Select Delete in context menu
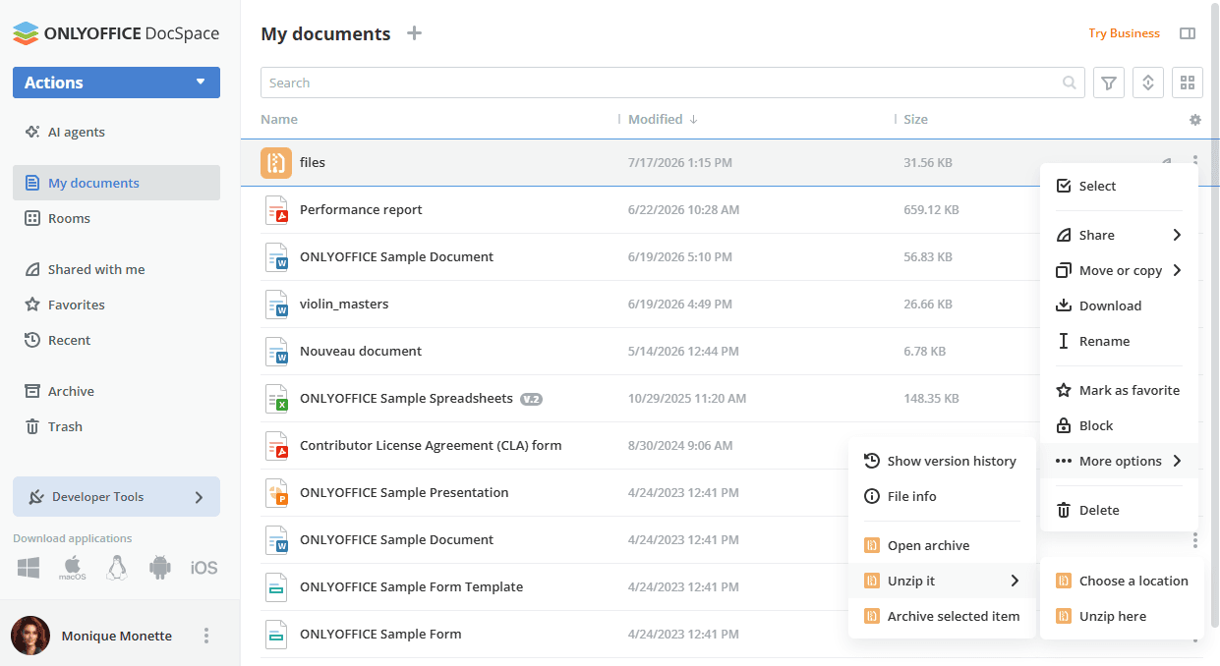 [1119, 510]
